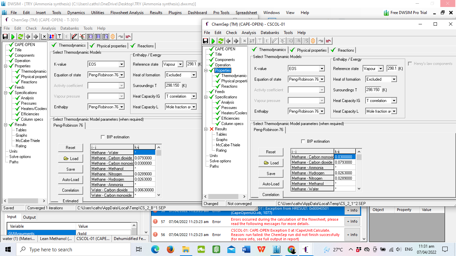
Task: Enable BIP estimation checkbox in CSCOL-01 window
Action: pos(303,141)
